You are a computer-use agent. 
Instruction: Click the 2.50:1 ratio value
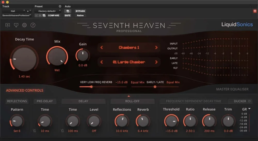190,131
